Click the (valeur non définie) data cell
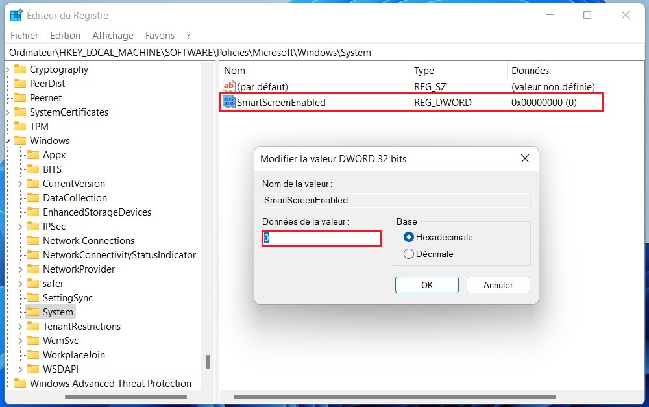This screenshot has width=649, height=407. 553,87
